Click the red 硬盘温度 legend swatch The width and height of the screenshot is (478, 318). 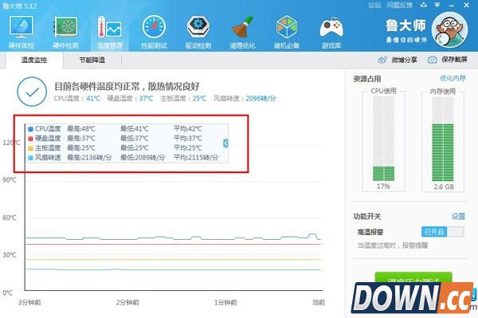(x=30, y=139)
